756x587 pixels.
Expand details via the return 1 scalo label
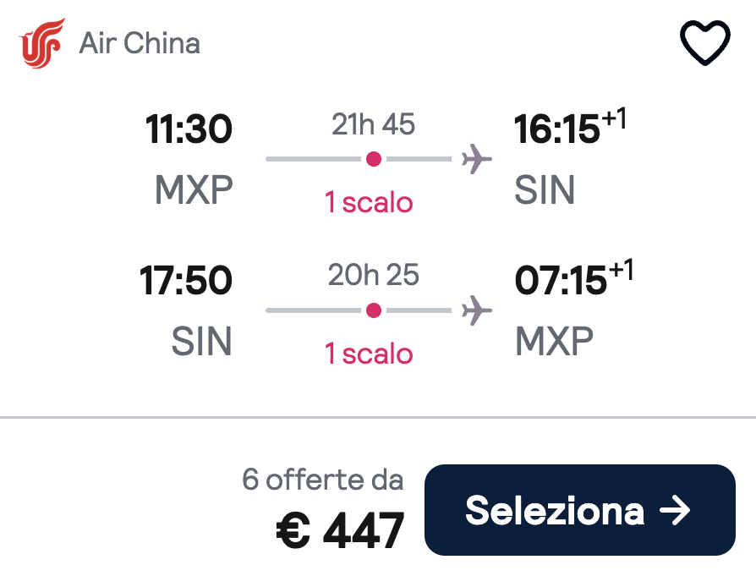(x=370, y=354)
